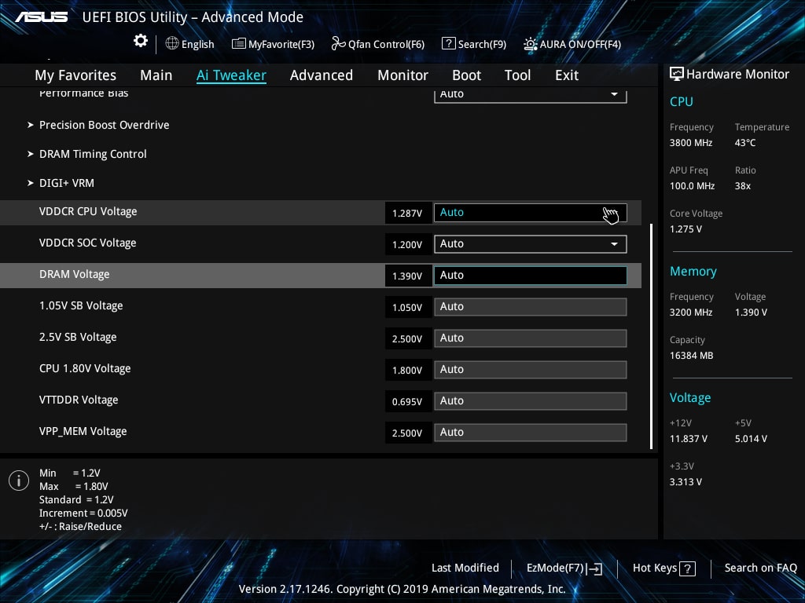805x603 pixels.
Task: Click the Qfan Control fan icon
Action: 338,44
